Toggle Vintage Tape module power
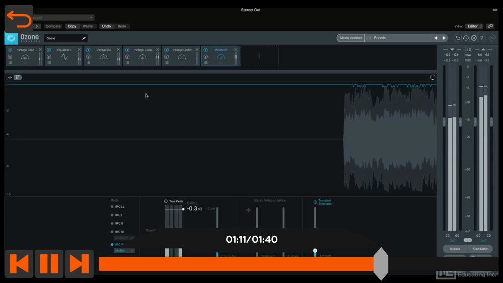This screenshot has height=283, width=503. [x=10, y=50]
